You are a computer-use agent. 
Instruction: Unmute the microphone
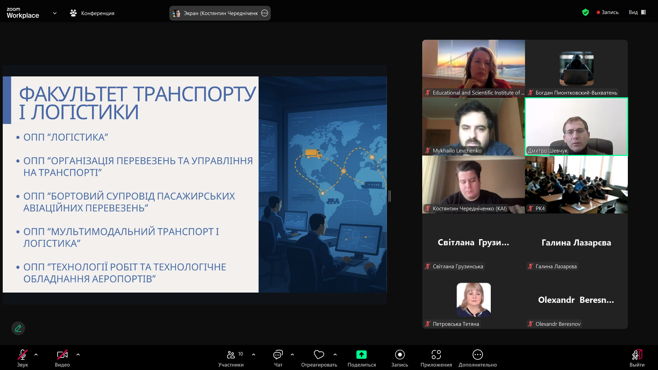[23, 355]
